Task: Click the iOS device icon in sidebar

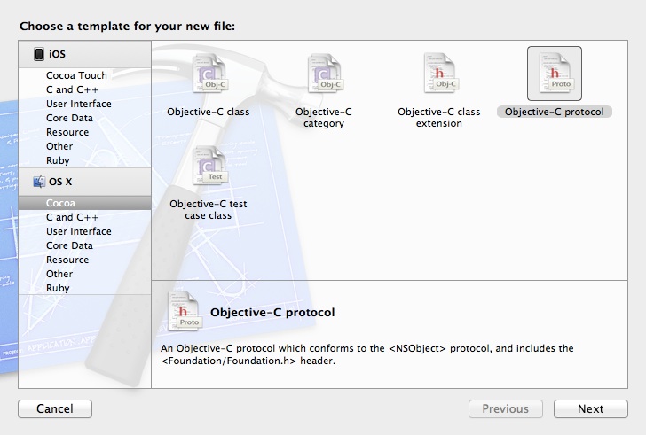Action: click(x=39, y=54)
